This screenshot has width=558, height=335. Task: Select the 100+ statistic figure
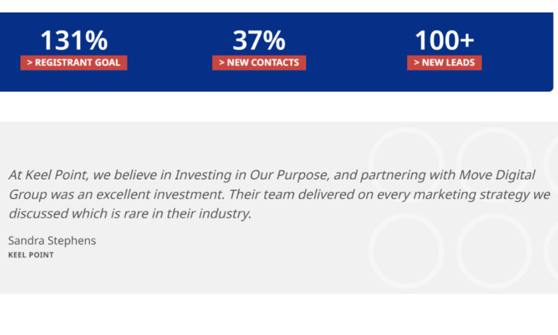coord(444,40)
